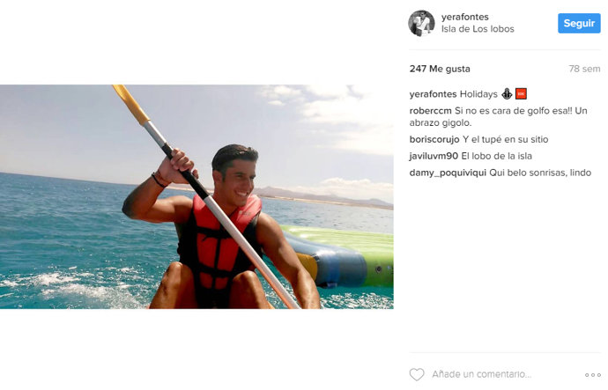Open the Isla de Los lobos location
The width and height of the screenshot is (608, 390).
coord(478,29)
